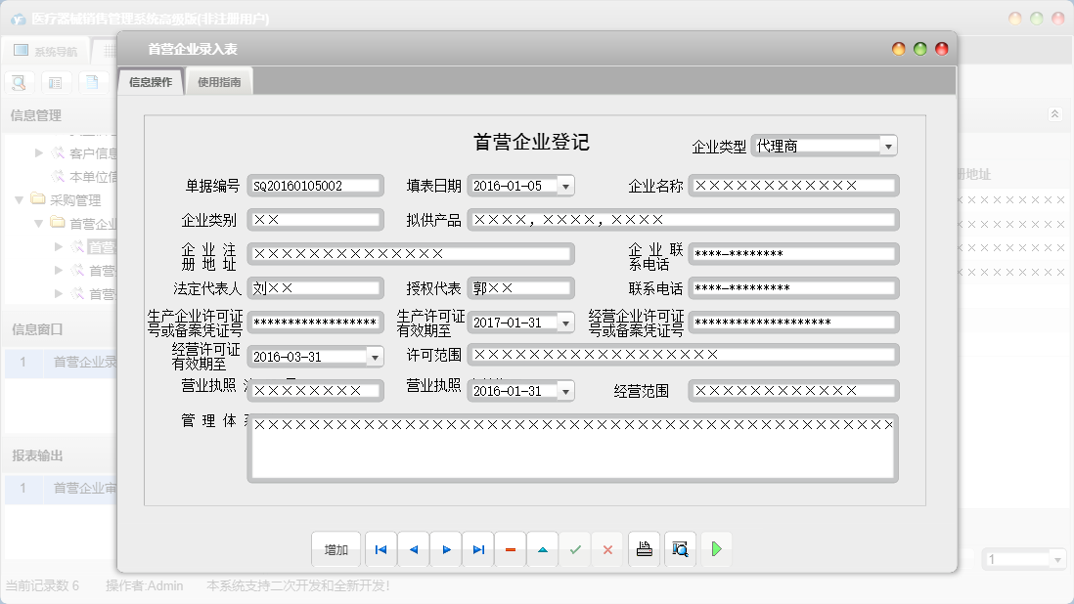Click the 单据编号 text field

(315, 186)
